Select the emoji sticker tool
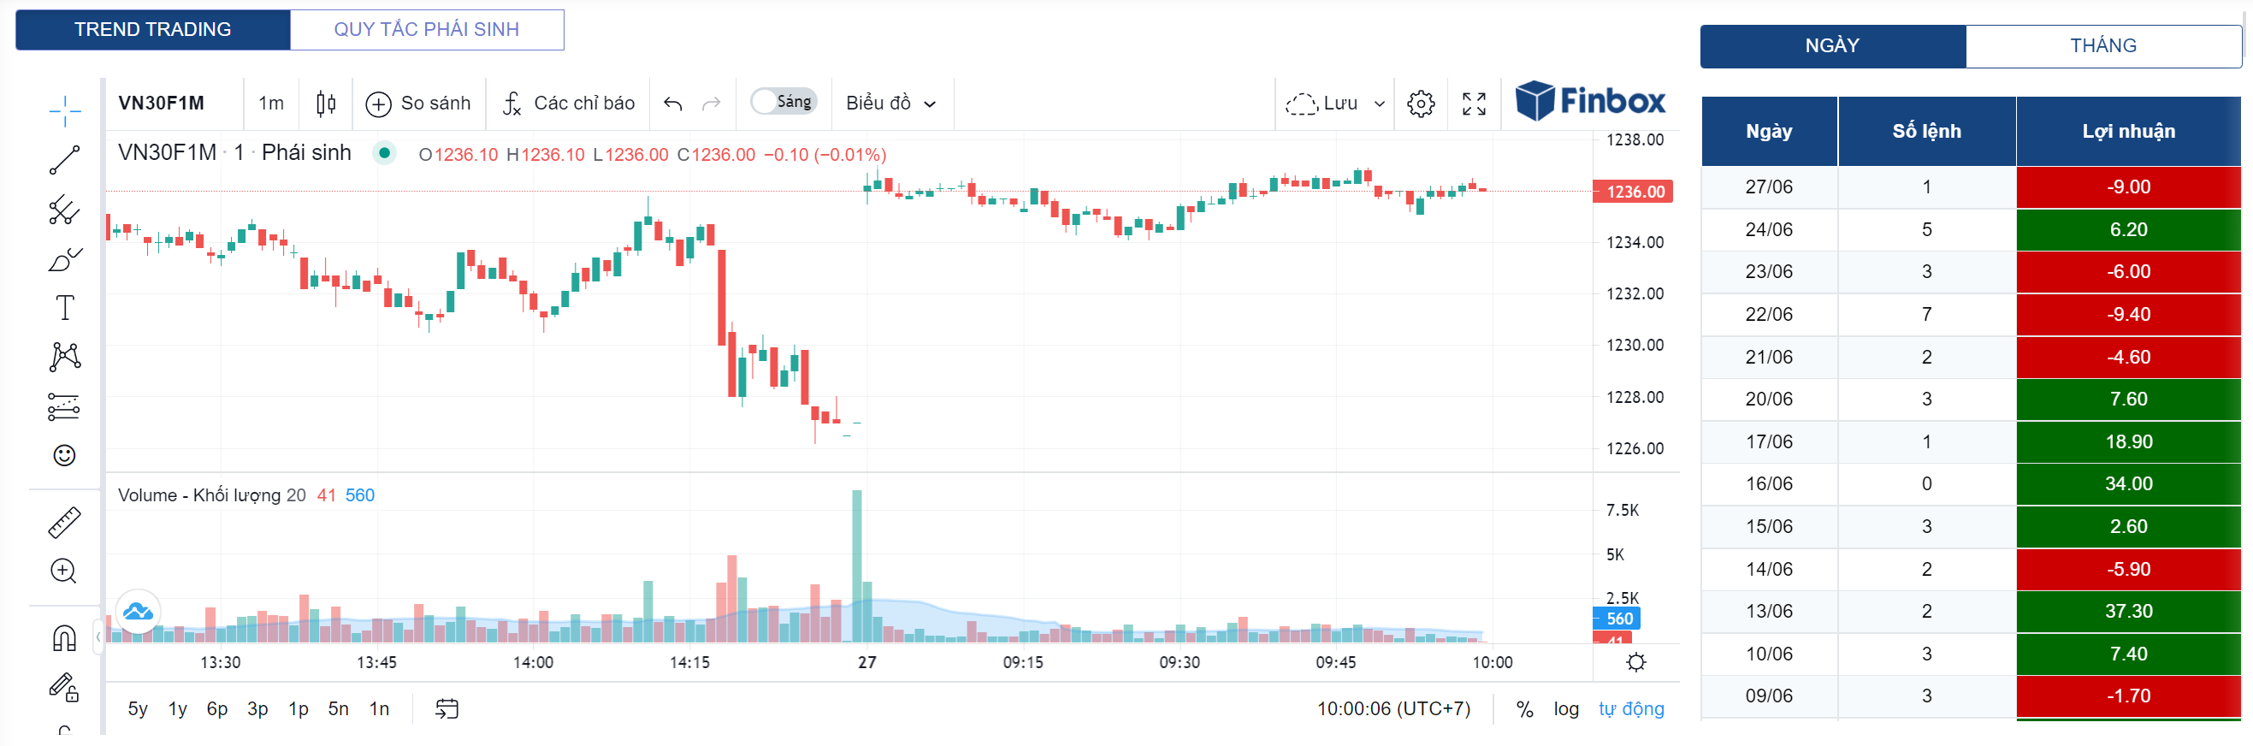 point(64,455)
